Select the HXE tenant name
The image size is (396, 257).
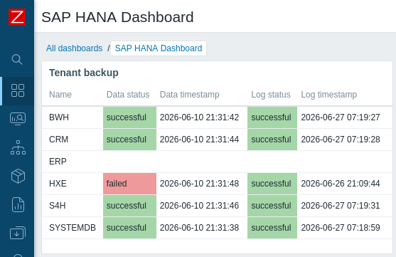(58, 184)
